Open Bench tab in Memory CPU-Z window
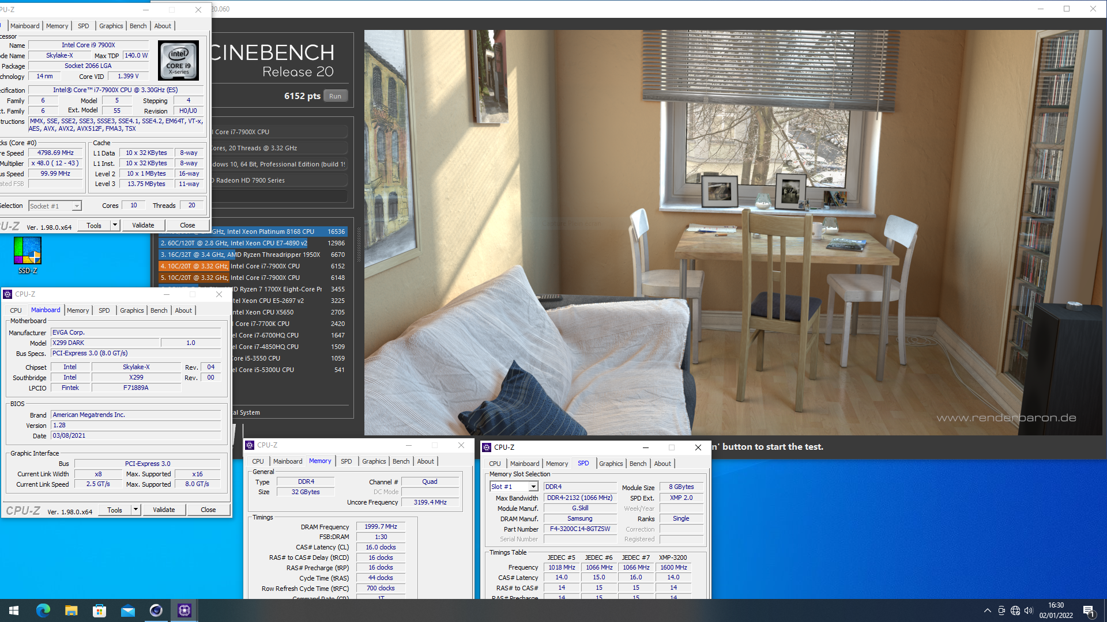Screen dimensions: 1107x622 click(401, 461)
